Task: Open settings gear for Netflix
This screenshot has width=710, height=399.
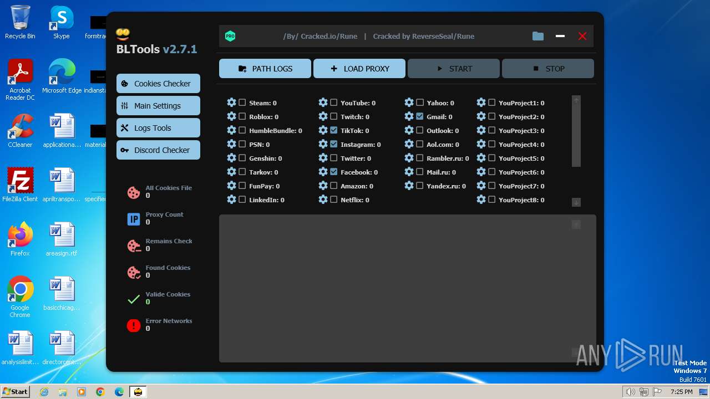Action: coord(323,199)
